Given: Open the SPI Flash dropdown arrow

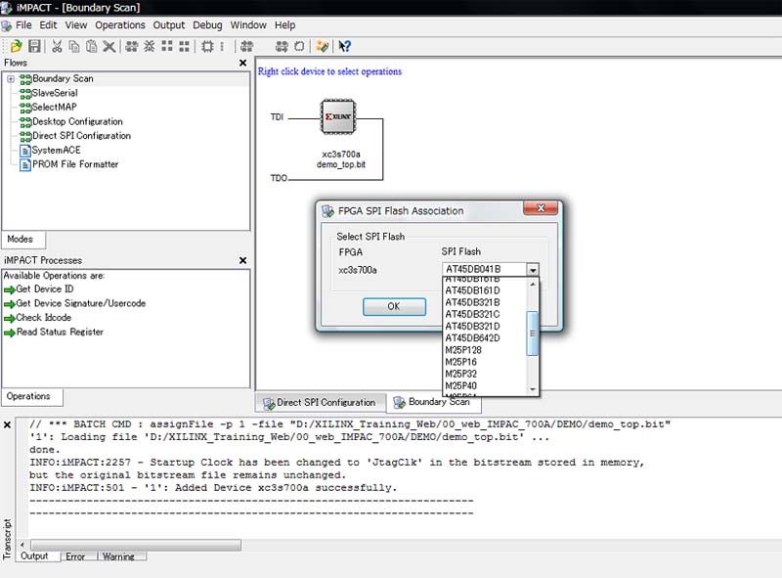Looking at the screenshot, I should (533, 270).
